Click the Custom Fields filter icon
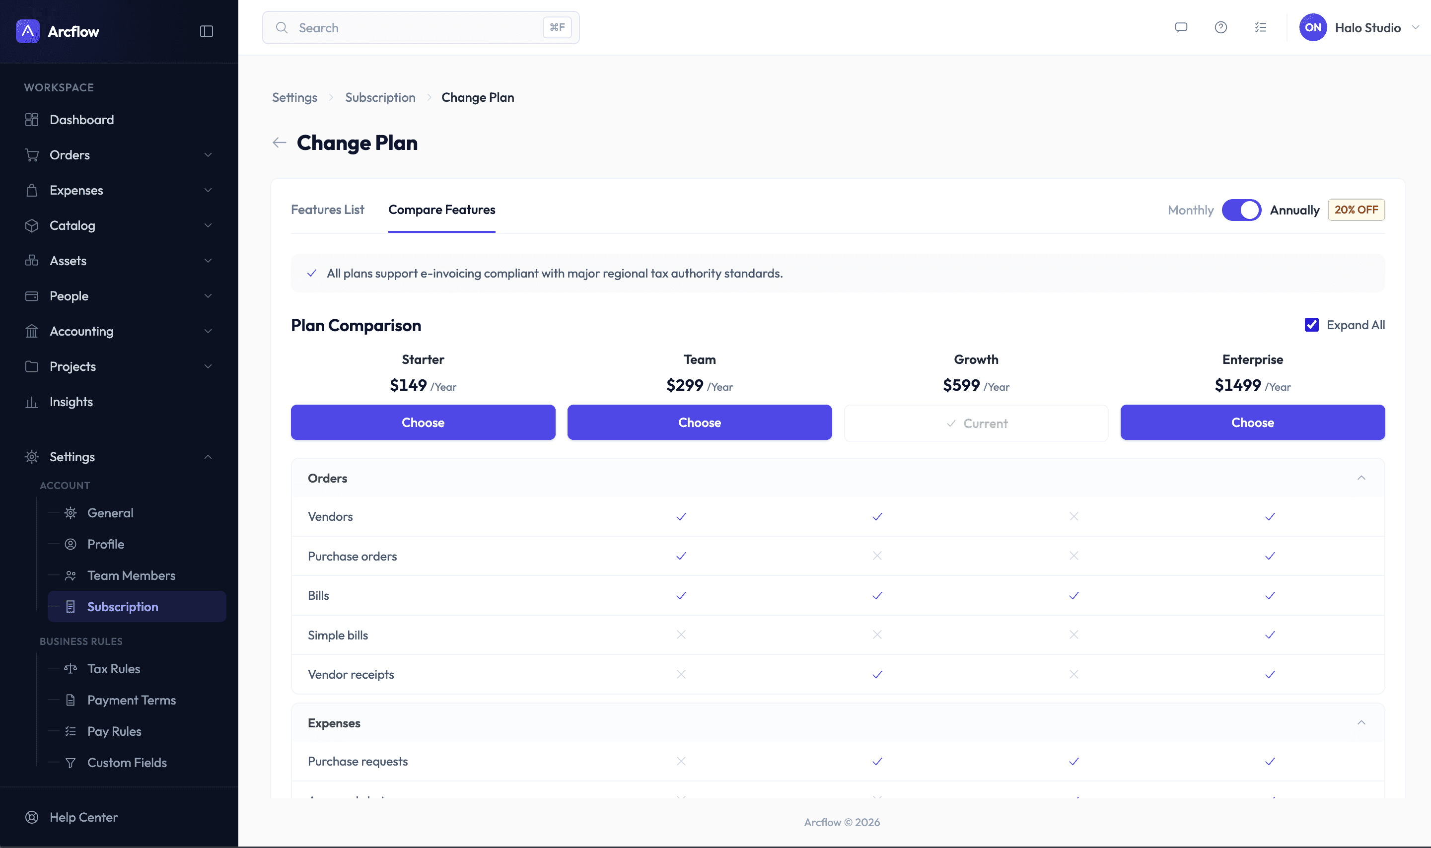1431x848 pixels. pyautogui.click(x=71, y=762)
